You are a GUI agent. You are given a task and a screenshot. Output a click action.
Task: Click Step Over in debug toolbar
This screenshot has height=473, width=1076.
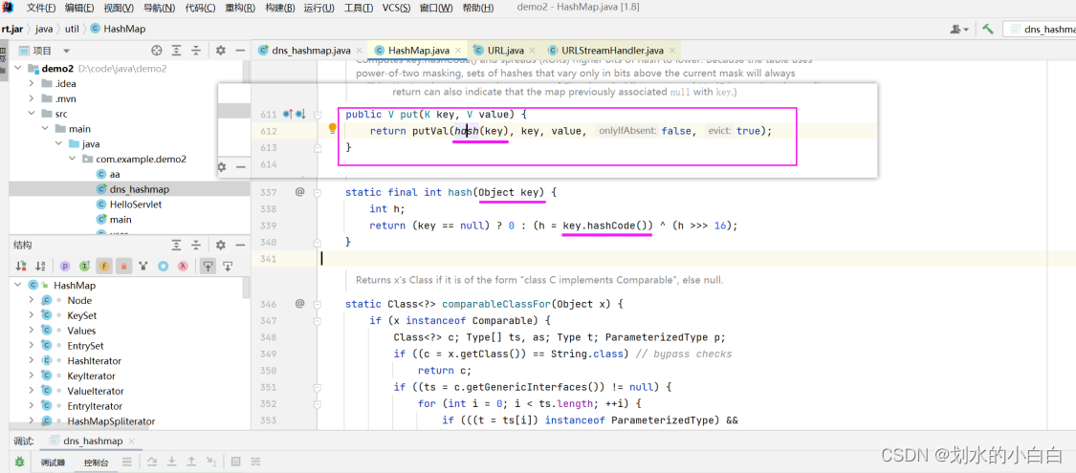pos(154,462)
